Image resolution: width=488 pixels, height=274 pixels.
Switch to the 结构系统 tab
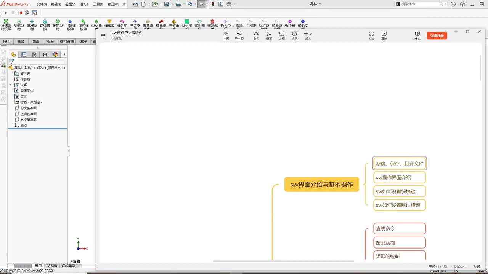point(67,41)
